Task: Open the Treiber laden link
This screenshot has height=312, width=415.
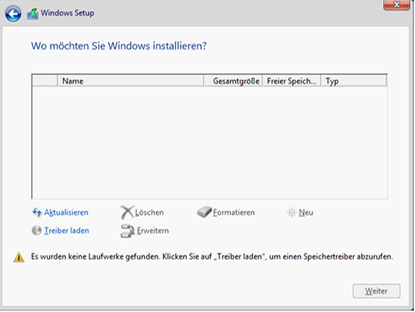Action: (x=66, y=231)
